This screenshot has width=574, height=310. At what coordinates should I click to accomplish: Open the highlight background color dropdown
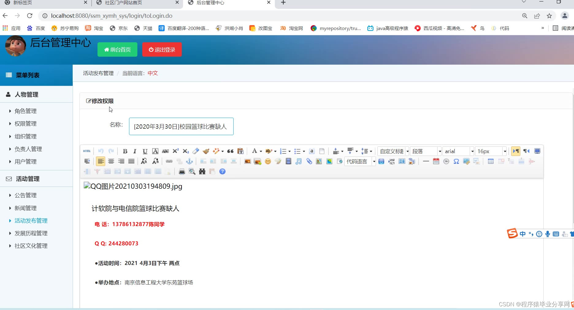(275, 151)
